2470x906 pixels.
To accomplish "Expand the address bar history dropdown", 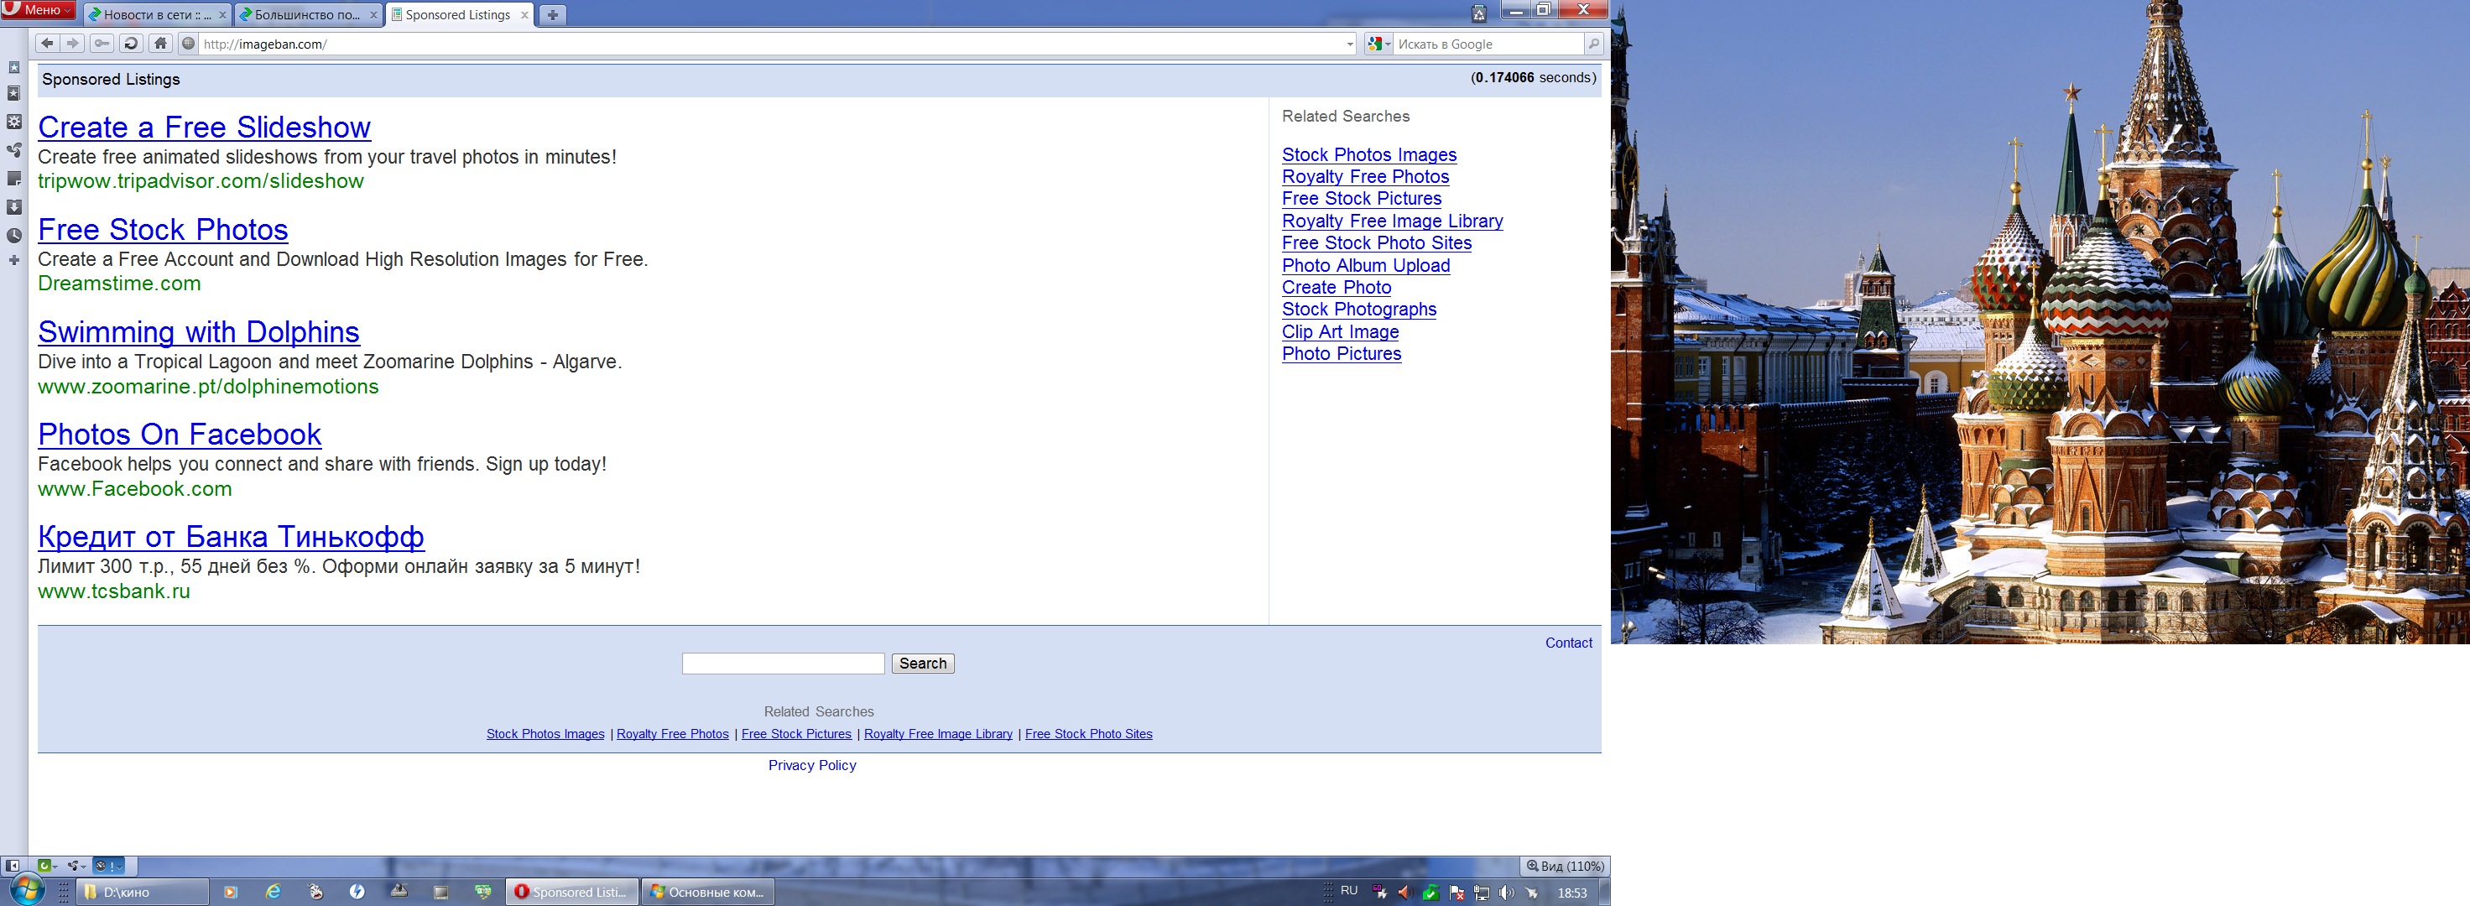I will tap(1349, 44).
